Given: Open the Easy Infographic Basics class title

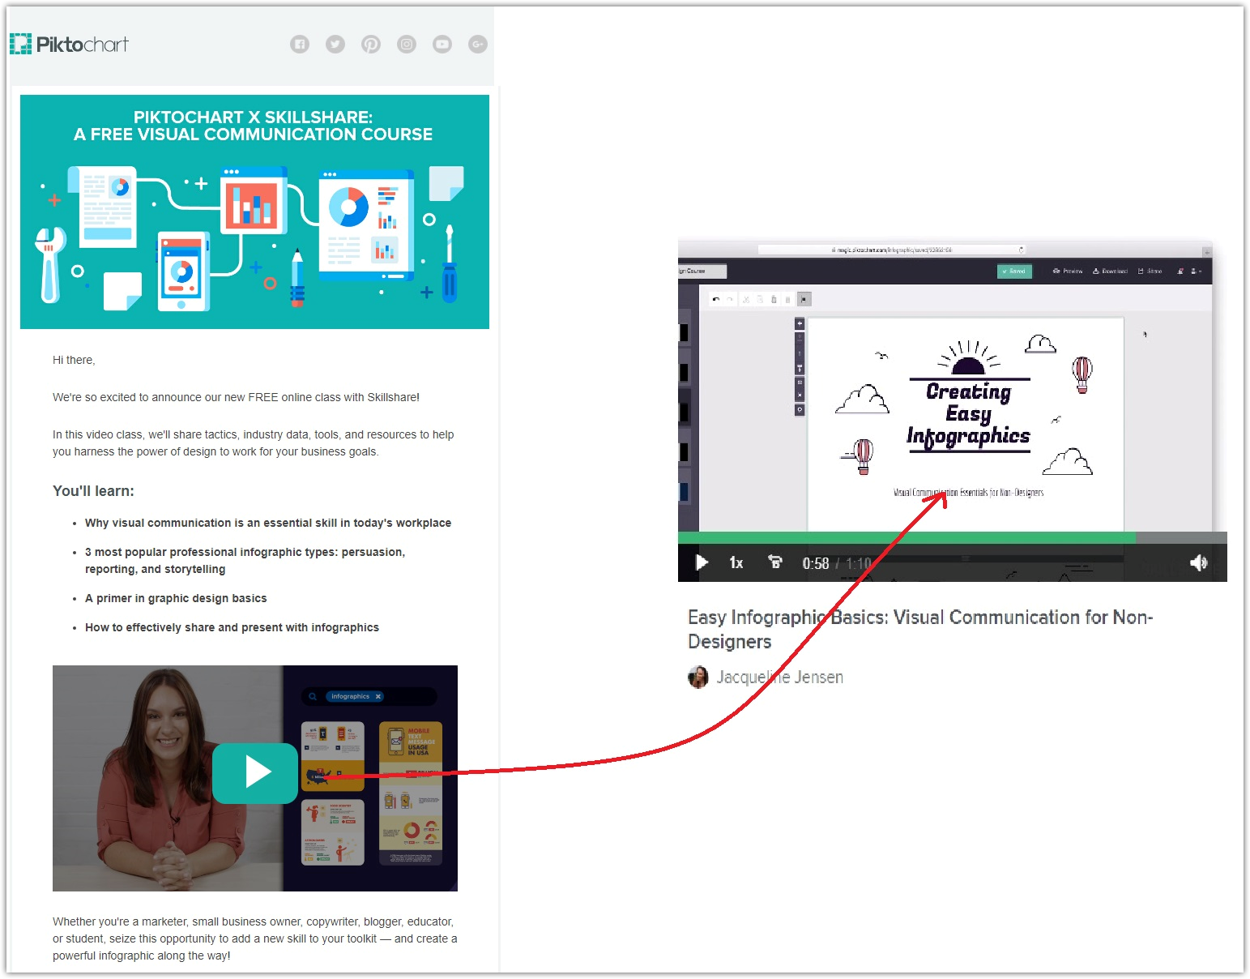Looking at the screenshot, I should [920, 629].
